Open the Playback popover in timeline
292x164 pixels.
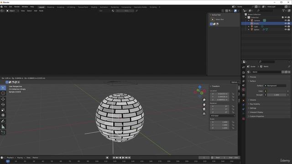tap(11, 158)
